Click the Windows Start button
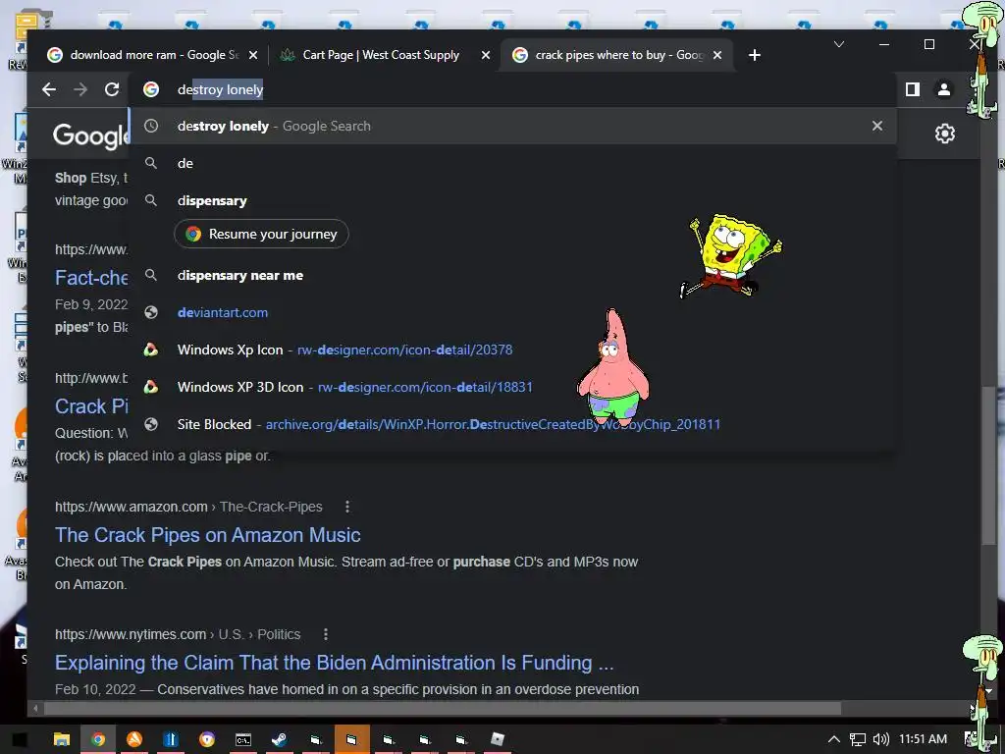The width and height of the screenshot is (1005, 754). [20, 739]
